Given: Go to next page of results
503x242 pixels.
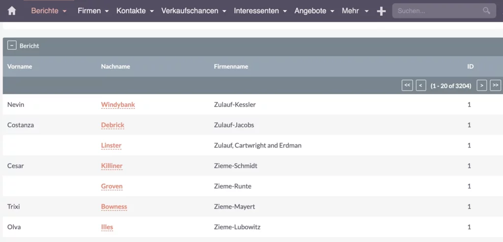Looking at the screenshot, I should [x=481, y=85].
